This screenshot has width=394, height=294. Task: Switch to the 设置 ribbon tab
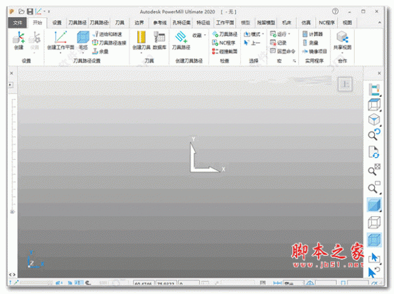tap(57, 22)
